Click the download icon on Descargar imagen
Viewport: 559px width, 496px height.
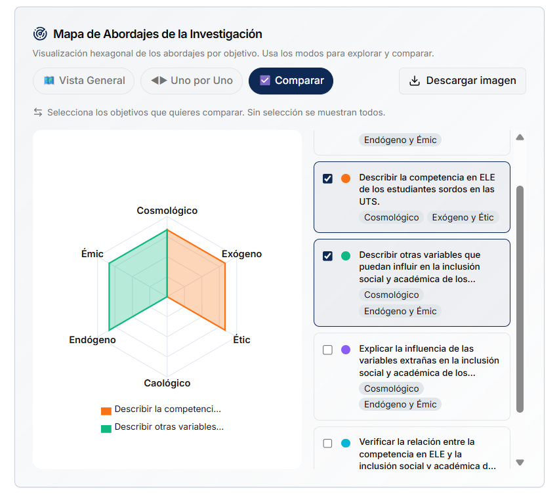click(x=414, y=81)
